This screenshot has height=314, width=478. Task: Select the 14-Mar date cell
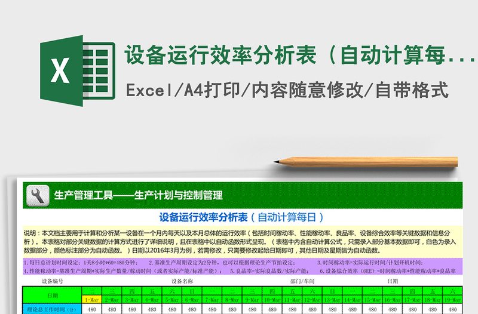353,300
